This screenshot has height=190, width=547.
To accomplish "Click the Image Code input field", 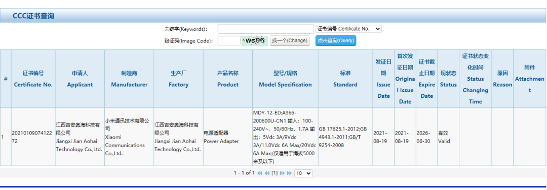I will tap(229, 41).
